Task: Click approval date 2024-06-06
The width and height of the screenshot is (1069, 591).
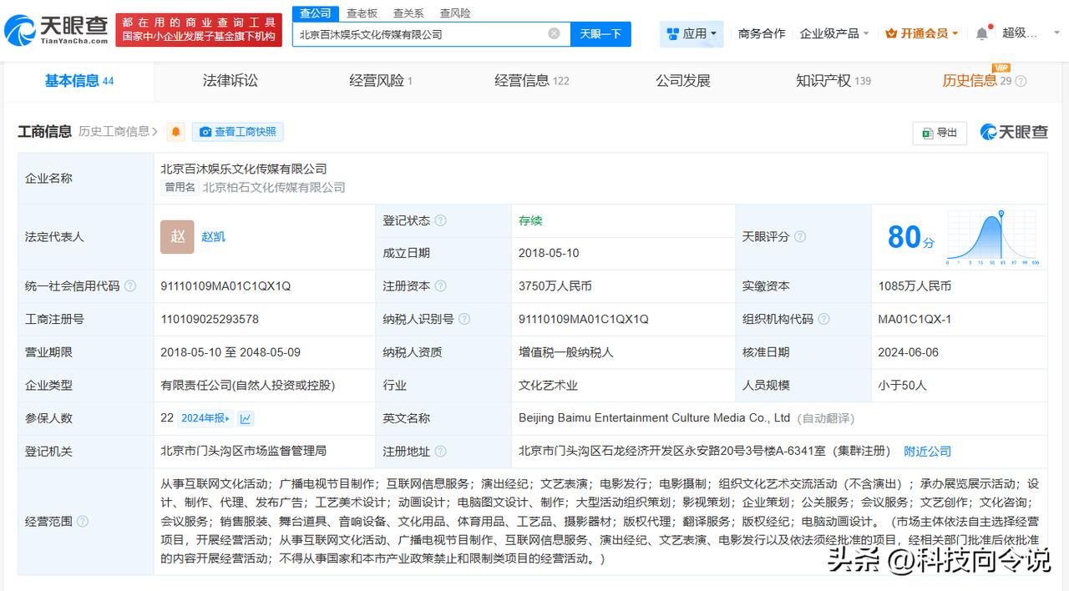Action: pyautogui.click(x=908, y=352)
